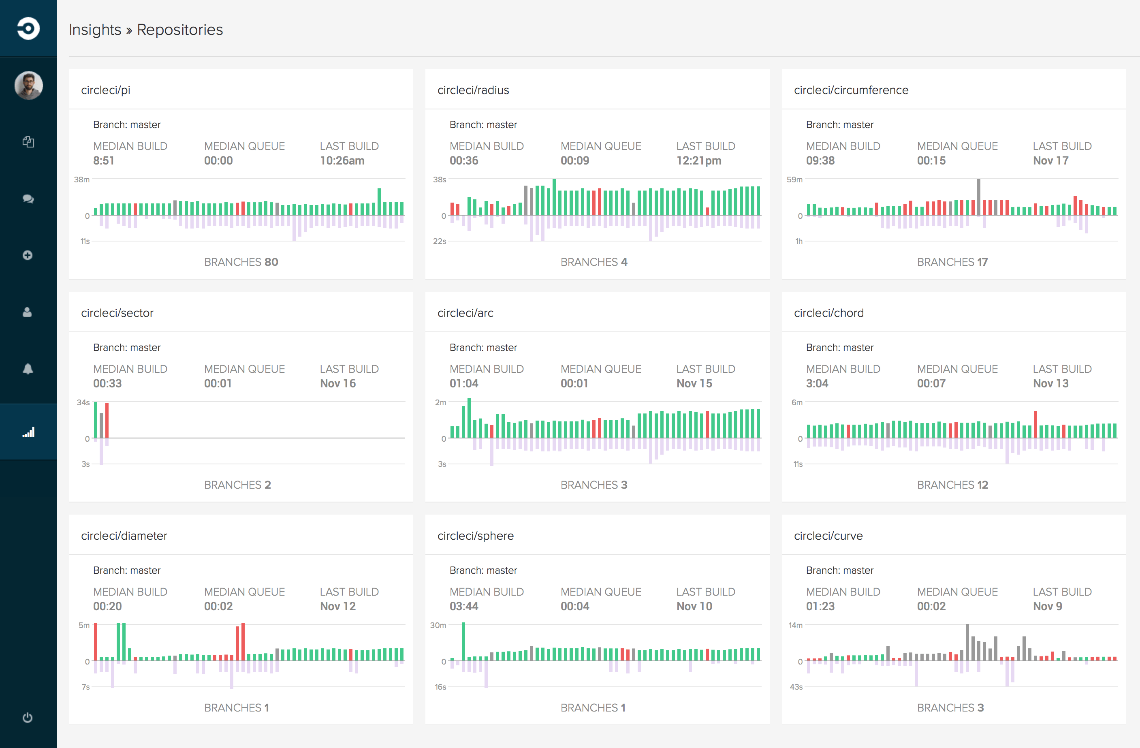Click BRANCHES 80 under circleci/pi
Screen dimensions: 1140x748
click(x=241, y=262)
